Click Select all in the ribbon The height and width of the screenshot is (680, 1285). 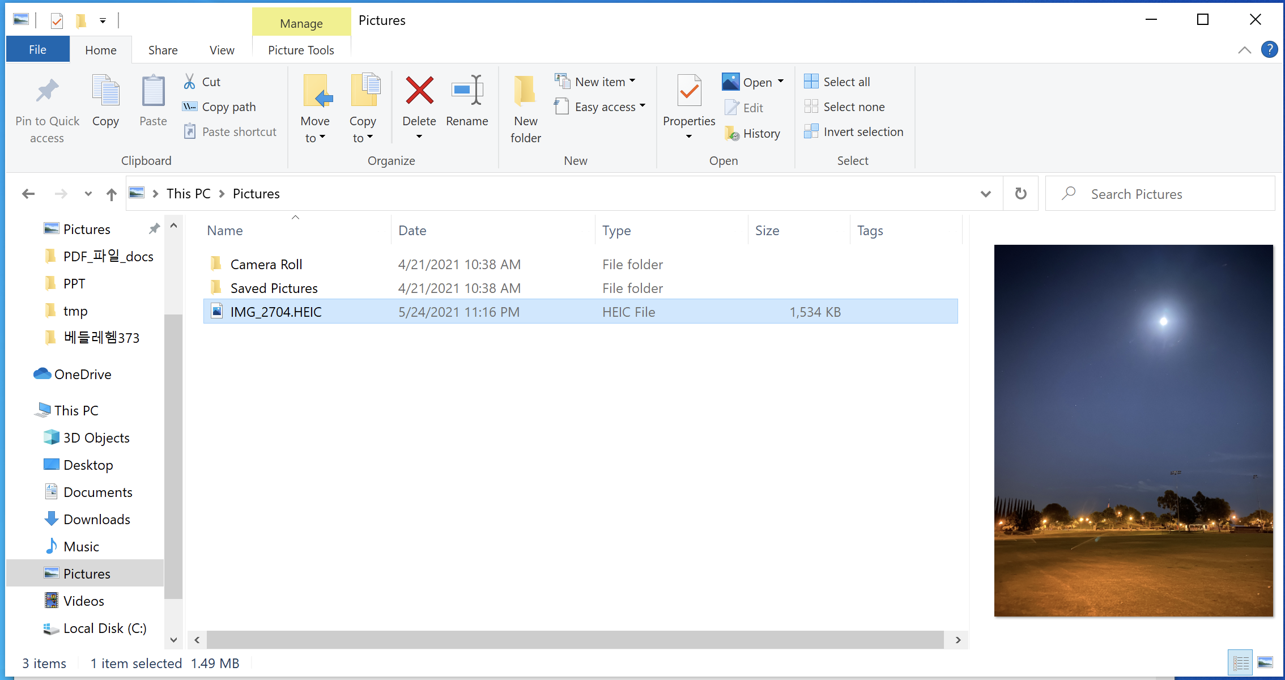click(846, 82)
